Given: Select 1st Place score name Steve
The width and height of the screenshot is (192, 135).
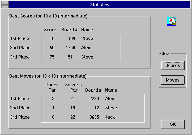Looking at the screenshot, I should point(87,39).
